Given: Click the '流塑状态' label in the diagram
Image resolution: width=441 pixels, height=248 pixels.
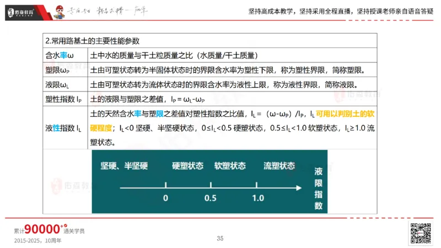Looking at the screenshot, I should (x=279, y=166).
